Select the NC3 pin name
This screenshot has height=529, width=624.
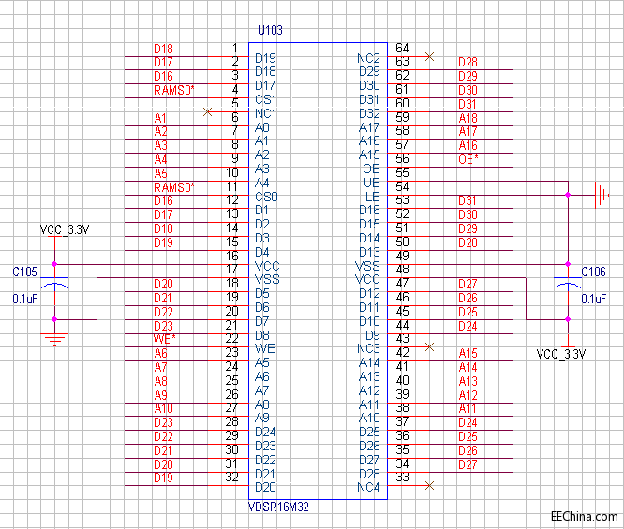(x=368, y=349)
